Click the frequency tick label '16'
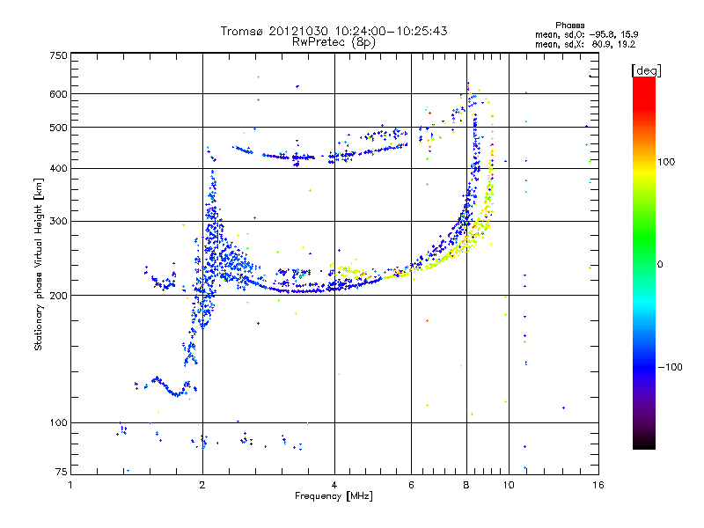Screen dimensions: 704x528 [x=598, y=485]
